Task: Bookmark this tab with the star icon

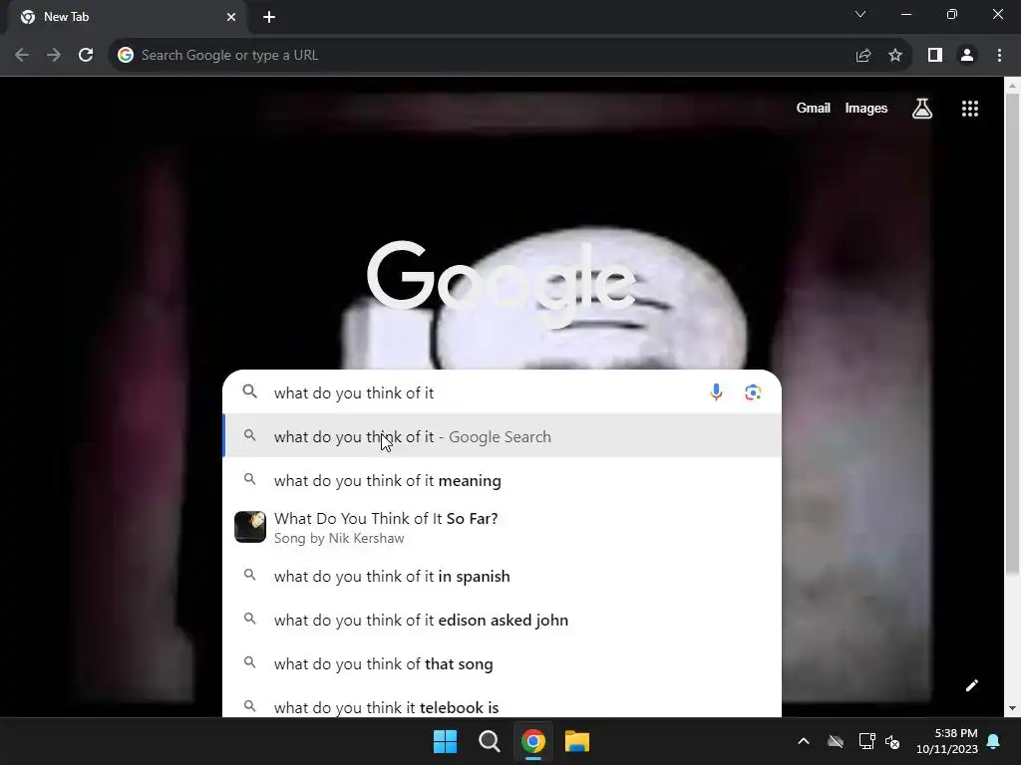Action: [x=895, y=56]
